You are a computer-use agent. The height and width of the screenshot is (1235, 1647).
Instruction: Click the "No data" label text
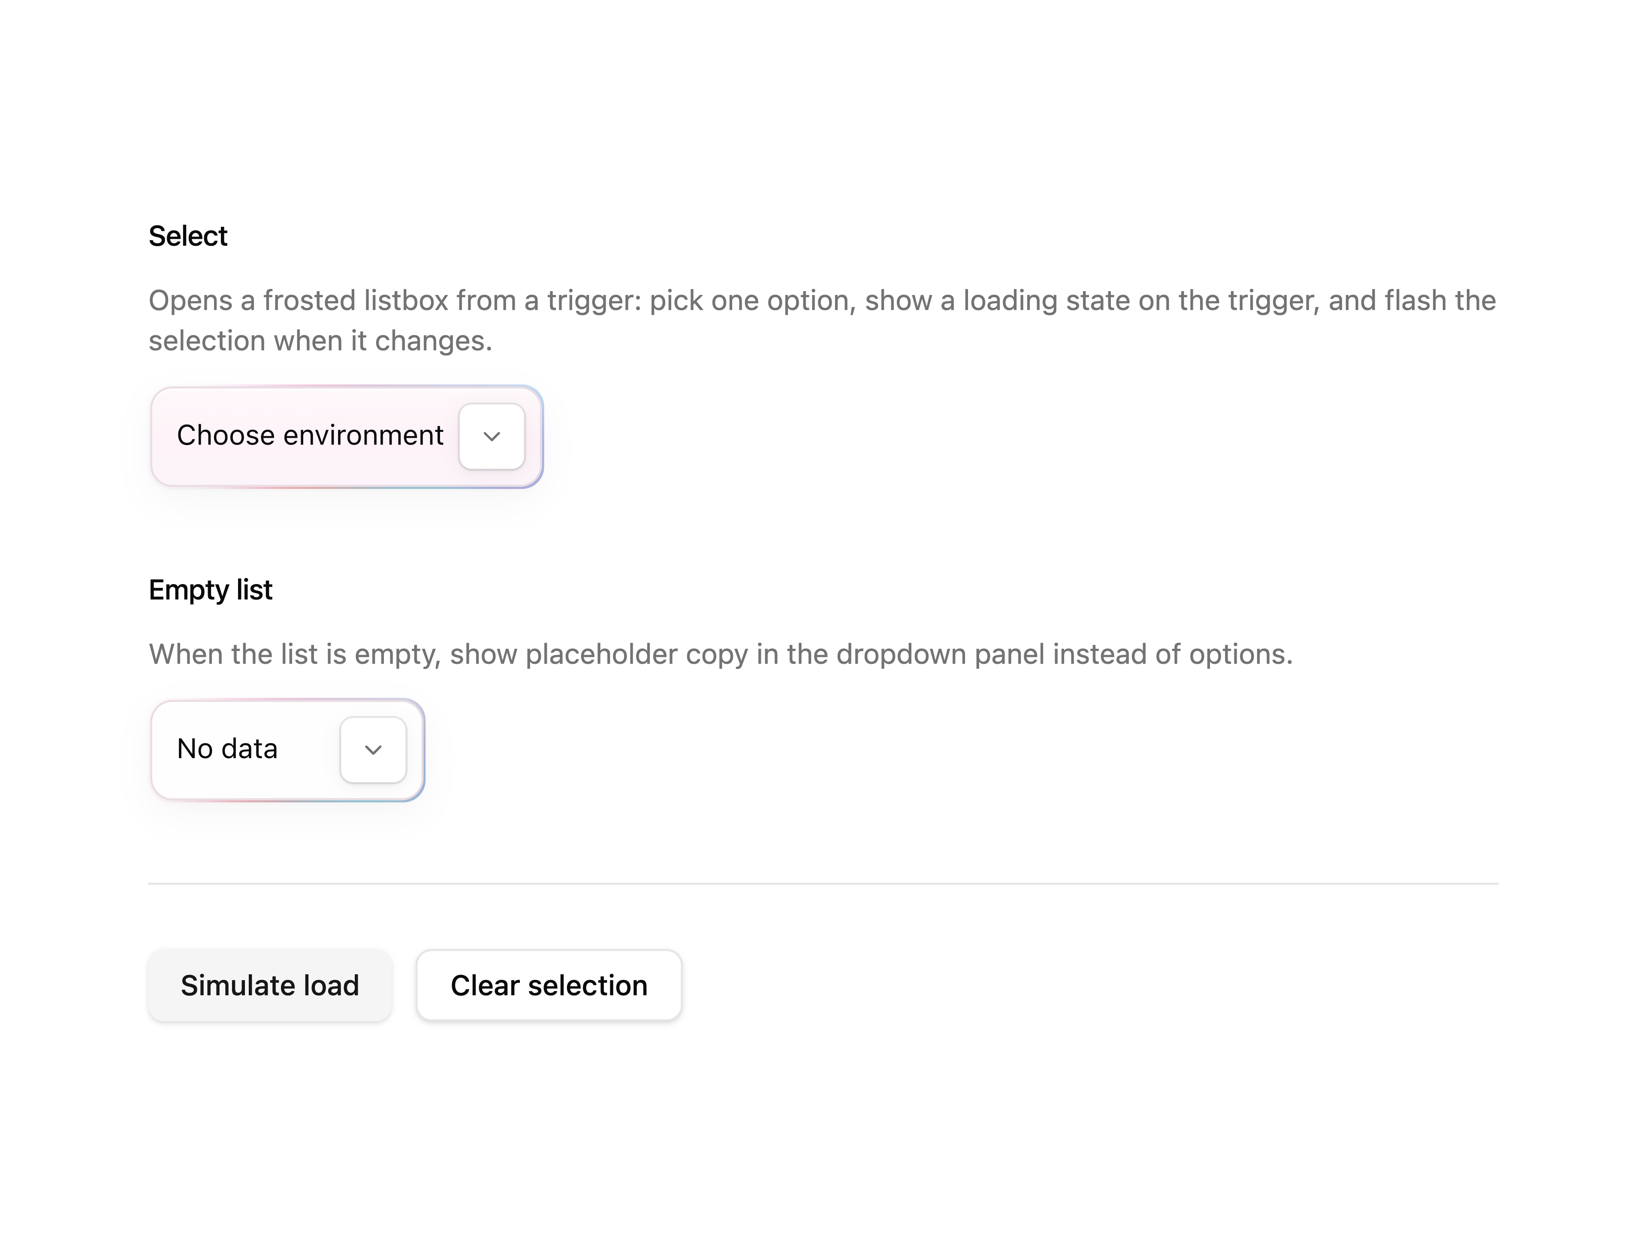pyautogui.click(x=227, y=749)
